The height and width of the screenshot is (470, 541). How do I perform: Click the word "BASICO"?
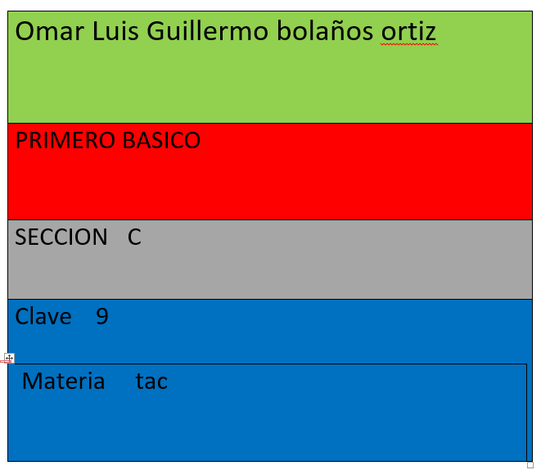(161, 141)
